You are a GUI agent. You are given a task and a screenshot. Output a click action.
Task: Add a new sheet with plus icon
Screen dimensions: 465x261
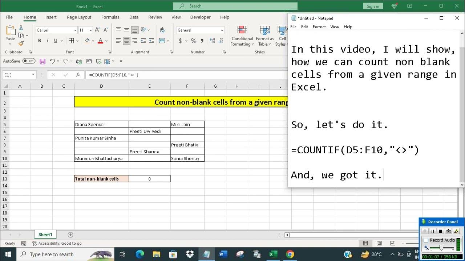point(70,235)
